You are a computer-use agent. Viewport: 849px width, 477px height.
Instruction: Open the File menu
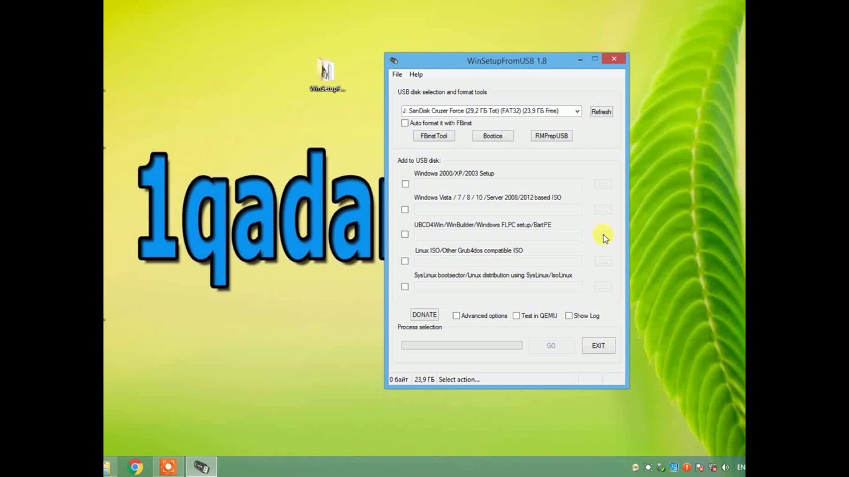click(x=397, y=74)
